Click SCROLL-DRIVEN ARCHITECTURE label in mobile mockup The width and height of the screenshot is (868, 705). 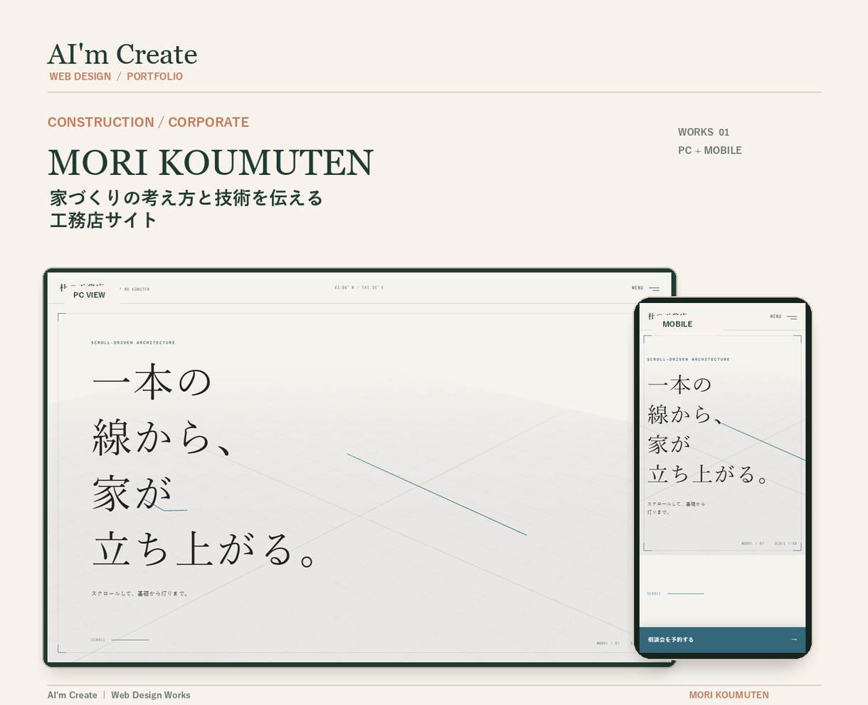pos(688,359)
